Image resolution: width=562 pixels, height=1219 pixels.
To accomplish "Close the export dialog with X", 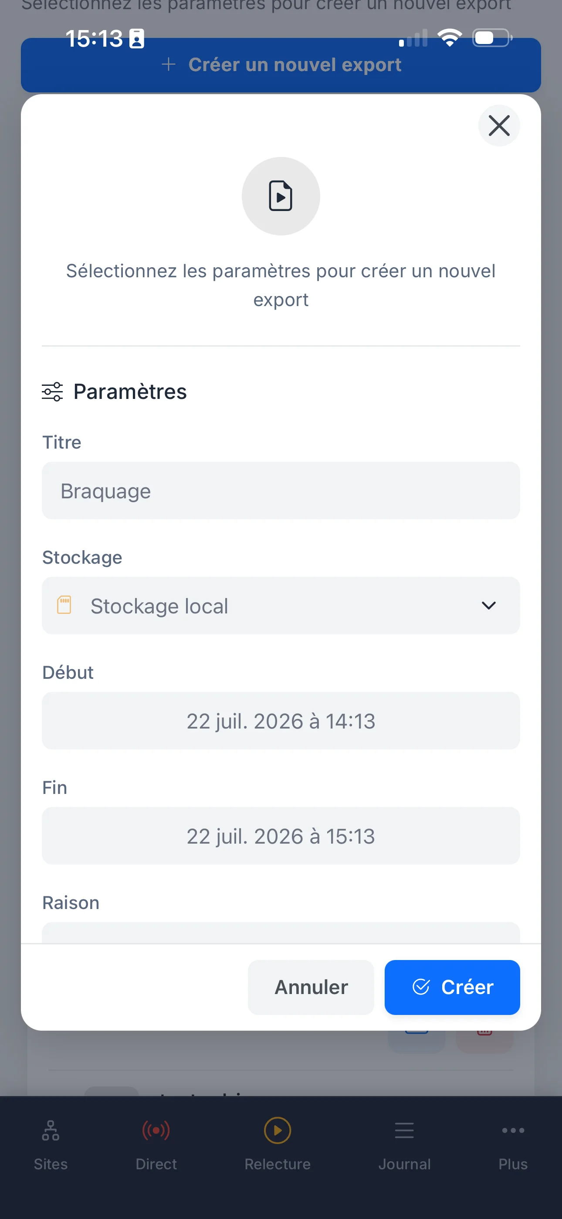I will [498, 126].
